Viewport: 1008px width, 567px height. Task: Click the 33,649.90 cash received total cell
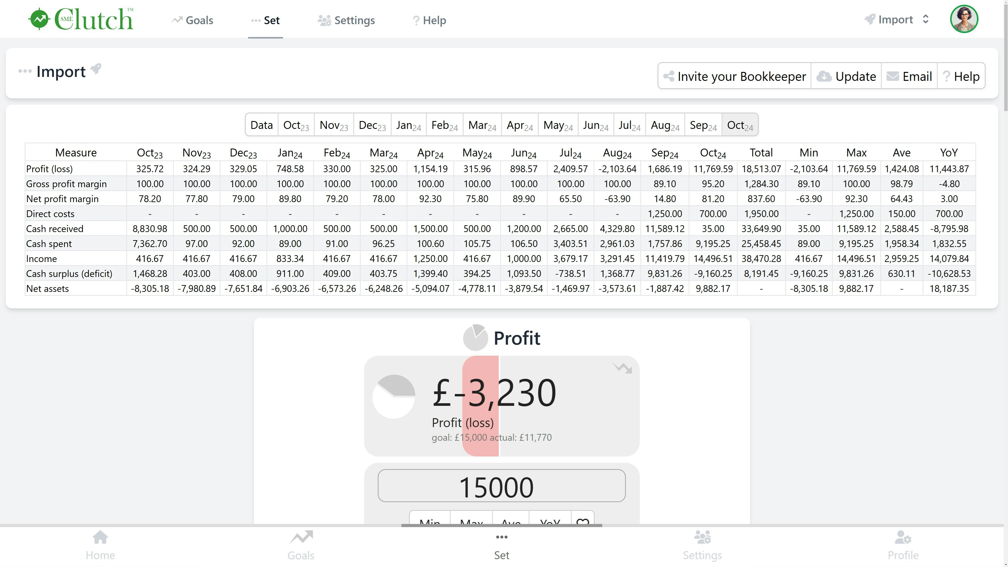point(761,229)
